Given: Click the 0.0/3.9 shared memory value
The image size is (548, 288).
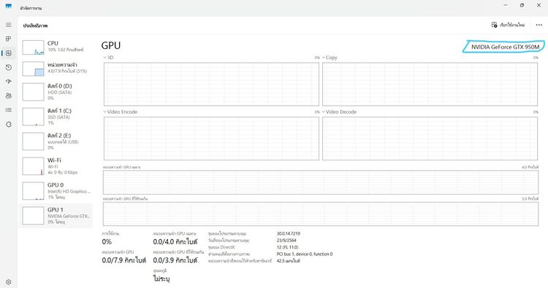Looking at the screenshot, I should (175, 260).
